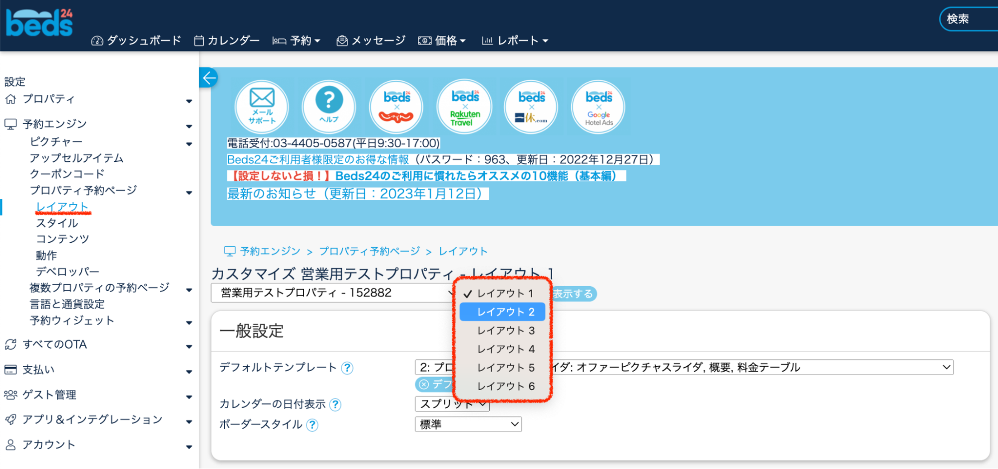The image size is (998, 469).
Task: Click the Beds24 logo
Action: [x=39, y=23]
